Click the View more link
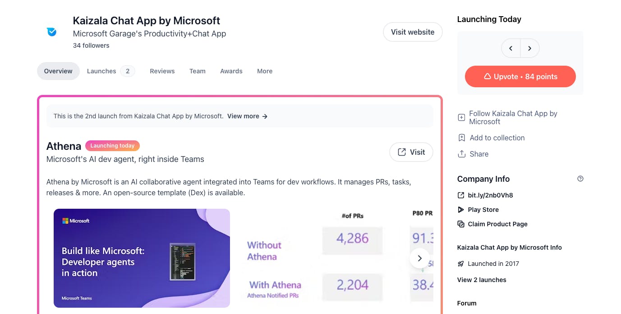621x314 pixels. (248, 116)
